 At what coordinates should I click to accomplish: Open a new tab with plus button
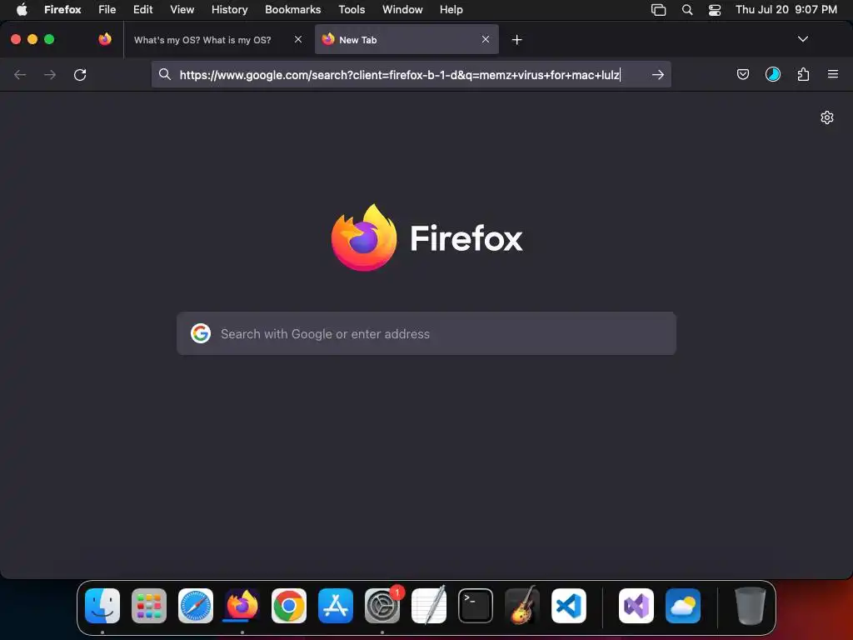[516, 40]
